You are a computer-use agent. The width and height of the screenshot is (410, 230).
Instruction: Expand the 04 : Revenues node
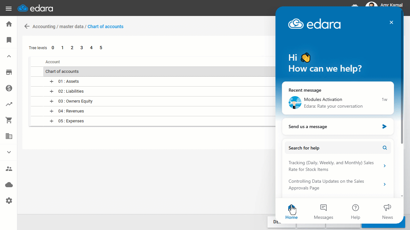click(x=52, y=111)
